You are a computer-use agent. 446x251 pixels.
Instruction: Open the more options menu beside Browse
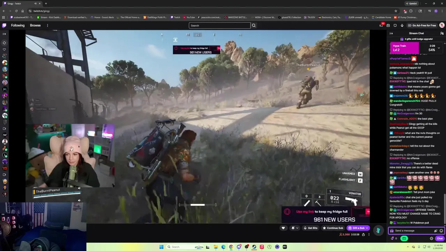click(x=47, y=25)
